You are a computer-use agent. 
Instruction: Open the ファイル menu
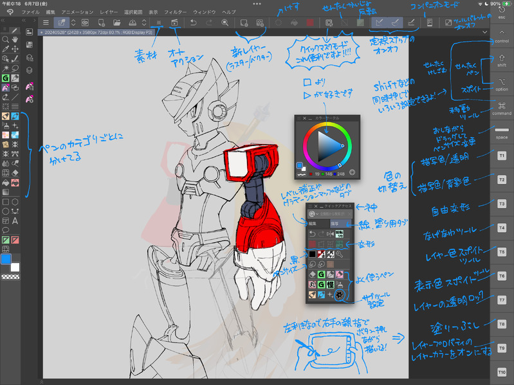pos(30,12)
